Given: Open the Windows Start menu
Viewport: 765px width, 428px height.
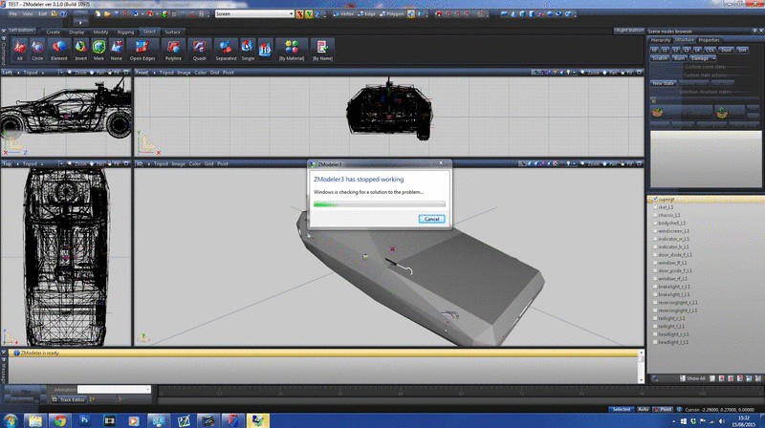Looking at the screenshot, I should (x=11, y=420).
